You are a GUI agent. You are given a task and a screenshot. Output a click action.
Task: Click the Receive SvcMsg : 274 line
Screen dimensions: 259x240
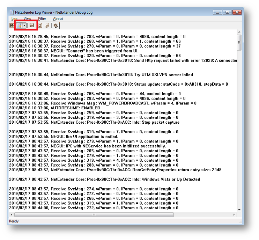(x=94, y=189)
